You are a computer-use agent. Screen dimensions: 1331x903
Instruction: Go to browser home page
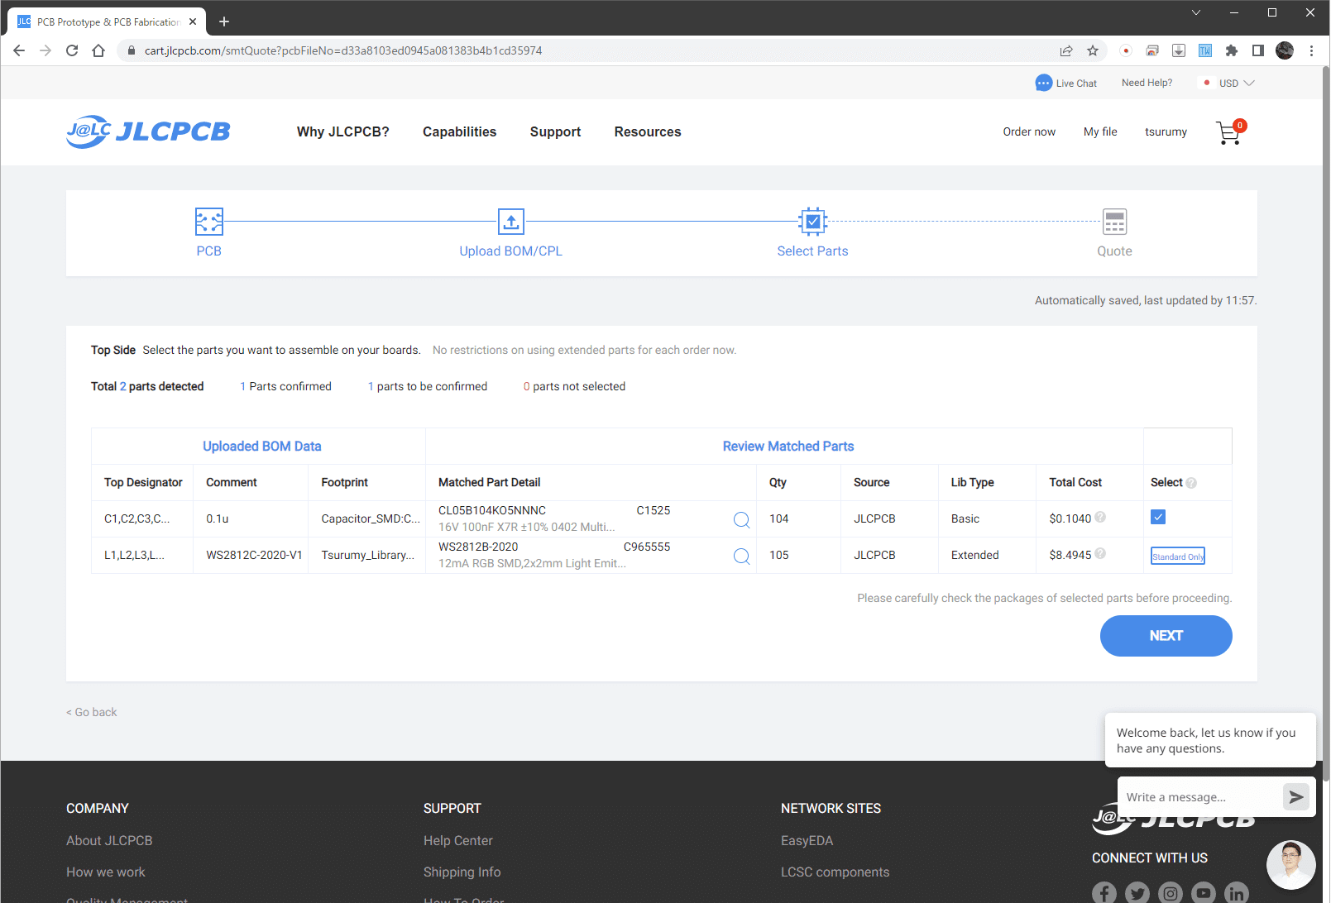(98, 50)
